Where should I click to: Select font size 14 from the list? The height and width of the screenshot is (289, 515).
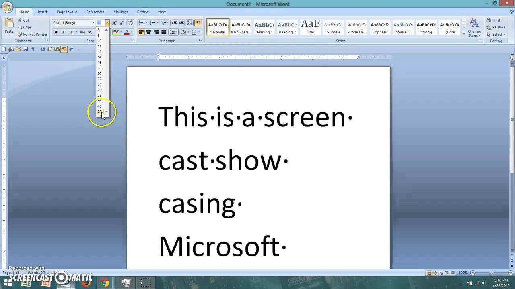pyautogui.click(x=101, y=57)
